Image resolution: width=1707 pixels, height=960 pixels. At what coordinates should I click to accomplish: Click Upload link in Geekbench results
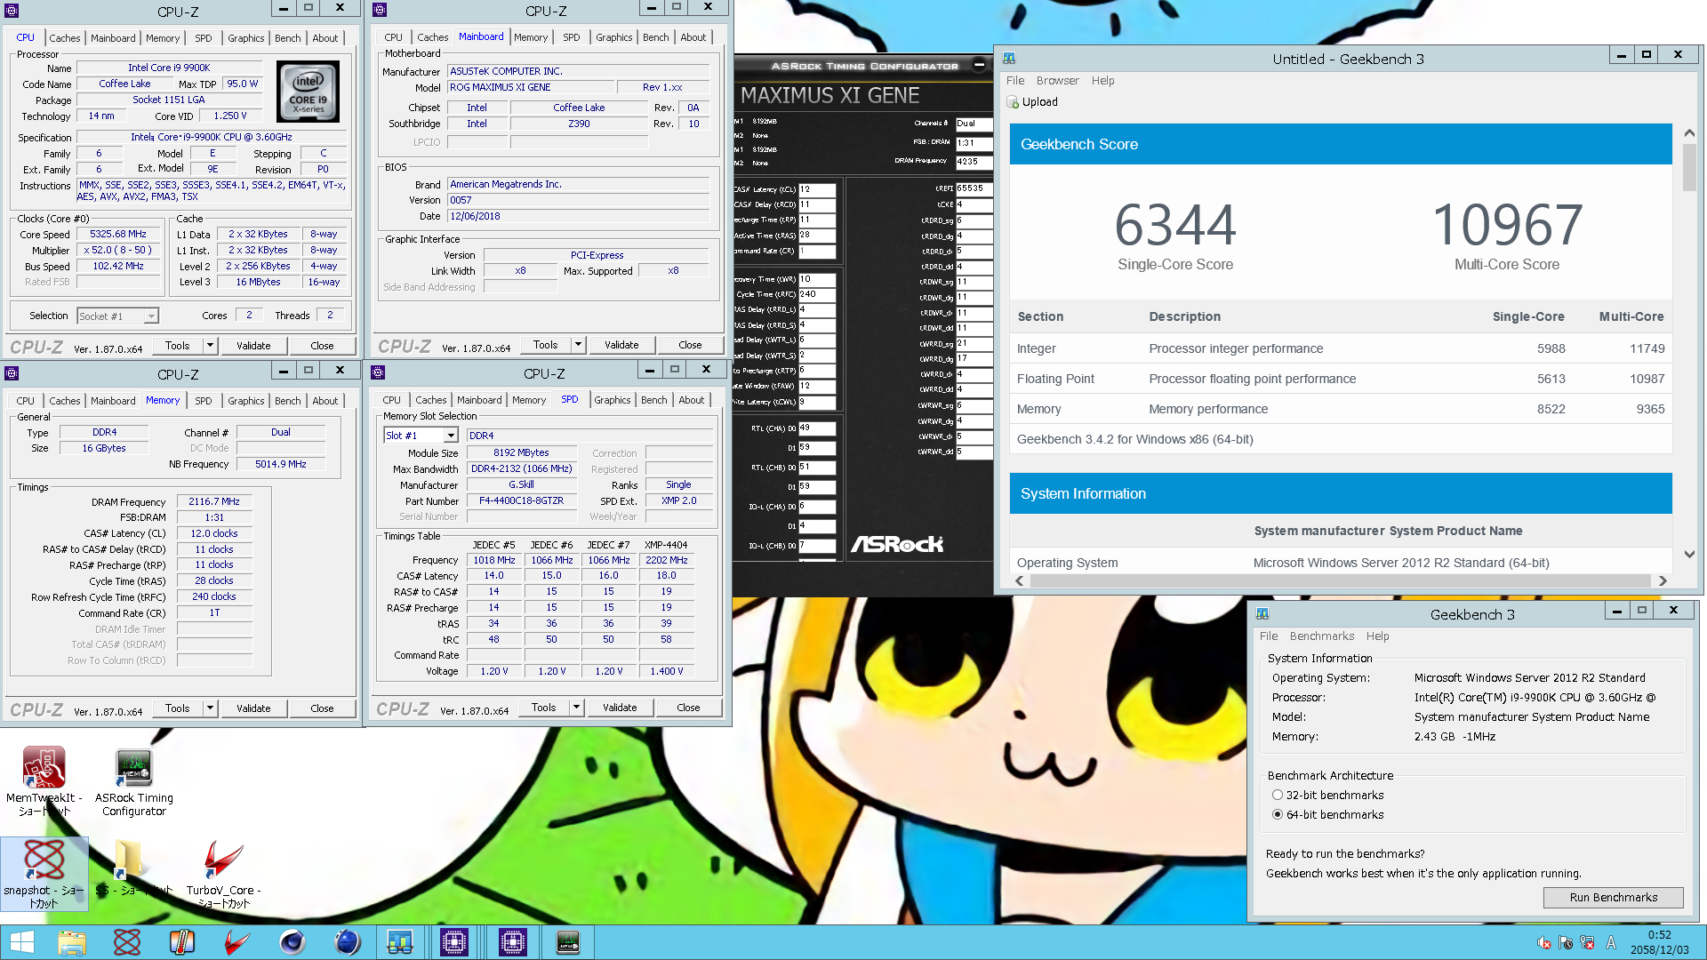1039,102
